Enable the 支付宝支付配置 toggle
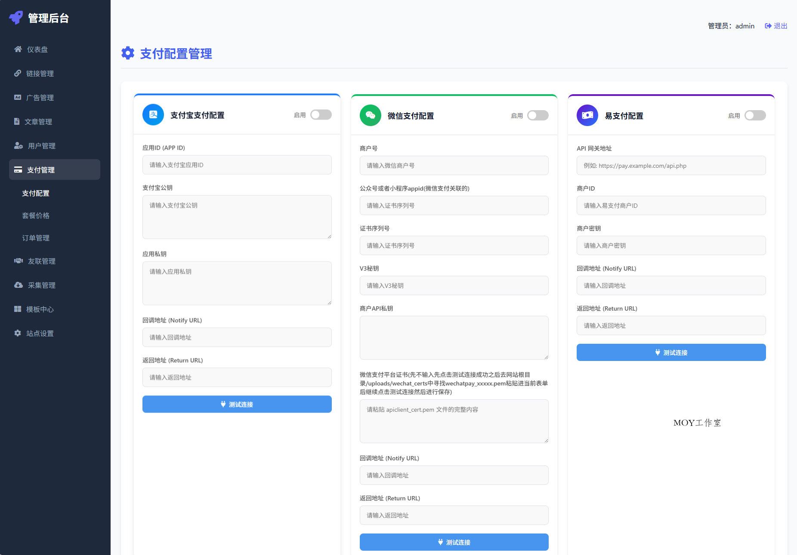 tap(321, 114)
